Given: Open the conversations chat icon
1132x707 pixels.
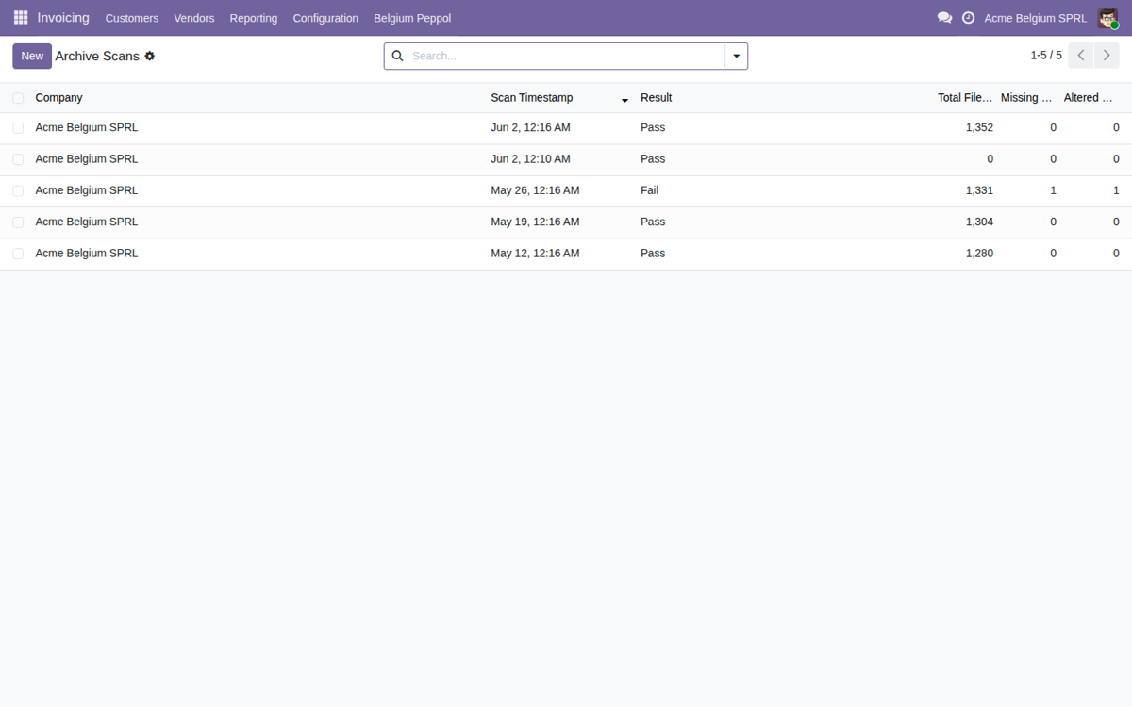Looking at the screenshot, I should 944,18.
